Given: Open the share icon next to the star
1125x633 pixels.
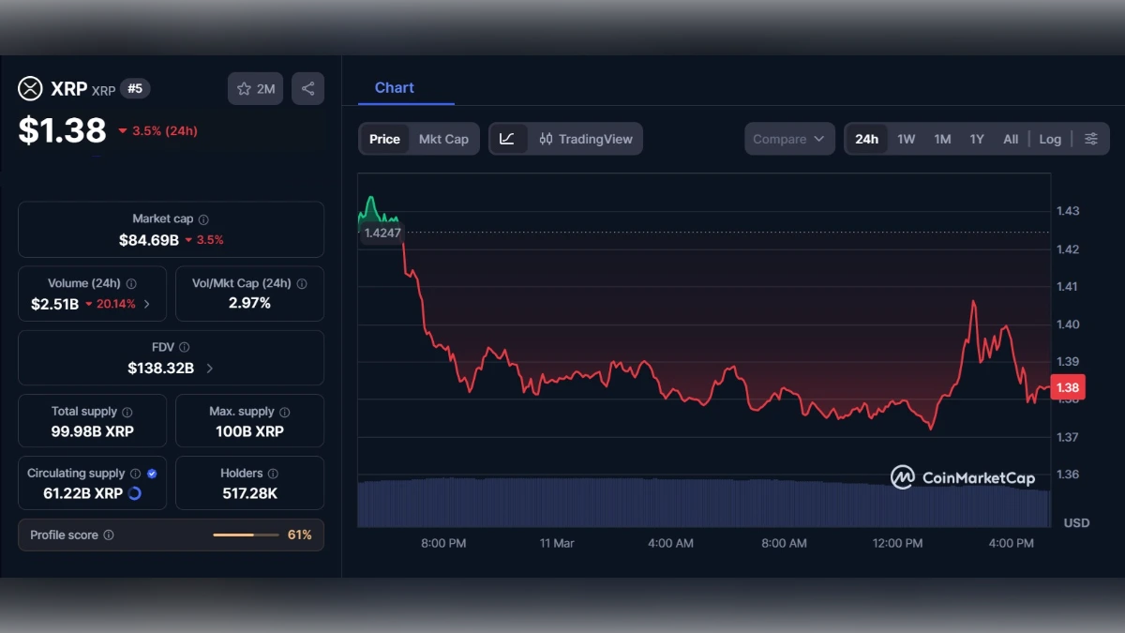Looking at the screenshot, I should (307, 88).
